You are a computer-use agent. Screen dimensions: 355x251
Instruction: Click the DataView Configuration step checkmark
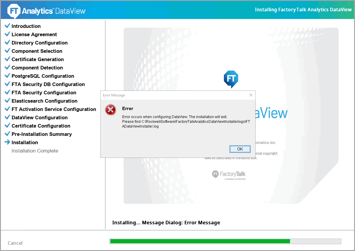tap(7, 117)
